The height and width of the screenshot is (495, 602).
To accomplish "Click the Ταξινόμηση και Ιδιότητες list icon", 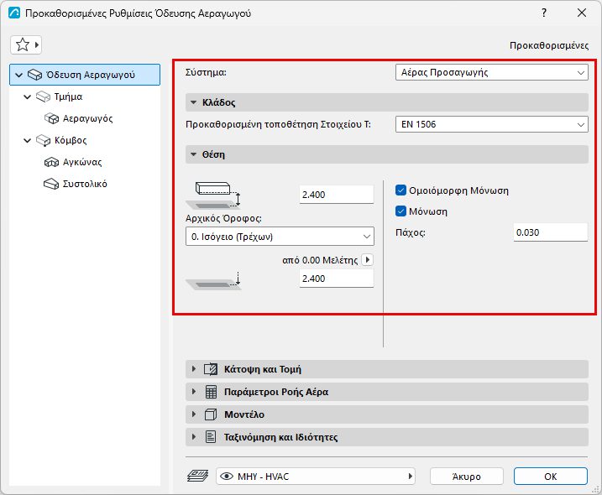I will (211, 437).
